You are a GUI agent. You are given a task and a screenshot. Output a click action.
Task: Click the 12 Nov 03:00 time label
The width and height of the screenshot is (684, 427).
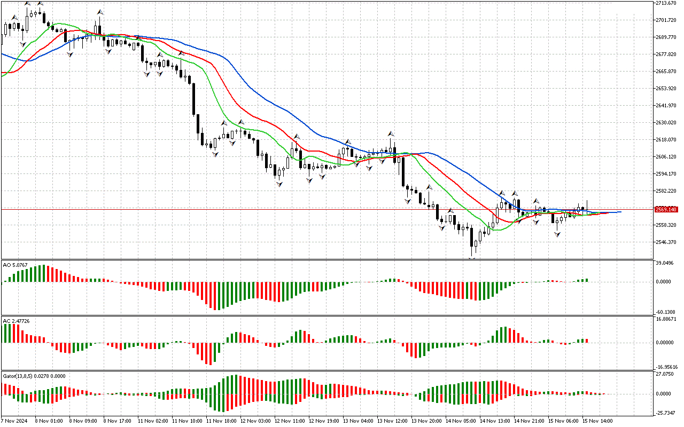point(255,421)
